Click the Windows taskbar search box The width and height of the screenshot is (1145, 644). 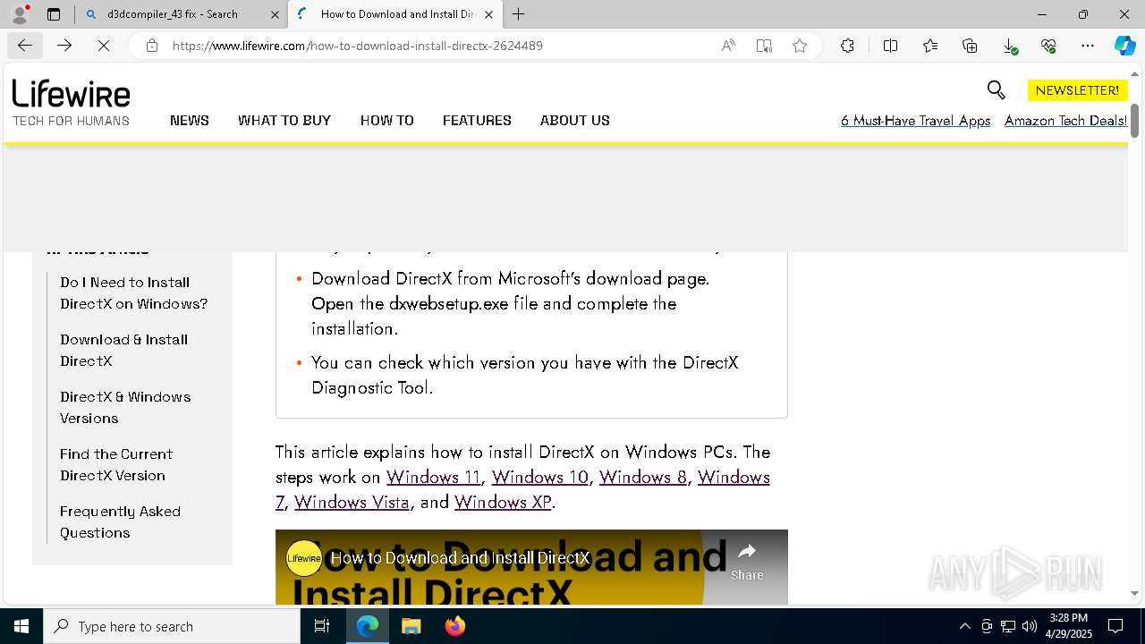tap(172, 626)
